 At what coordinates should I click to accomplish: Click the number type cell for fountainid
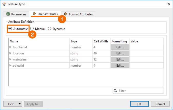tap(81, 47)
